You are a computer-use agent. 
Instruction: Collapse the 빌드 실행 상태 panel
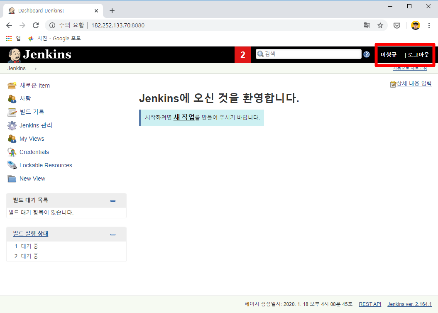click(x=113, y=234)
